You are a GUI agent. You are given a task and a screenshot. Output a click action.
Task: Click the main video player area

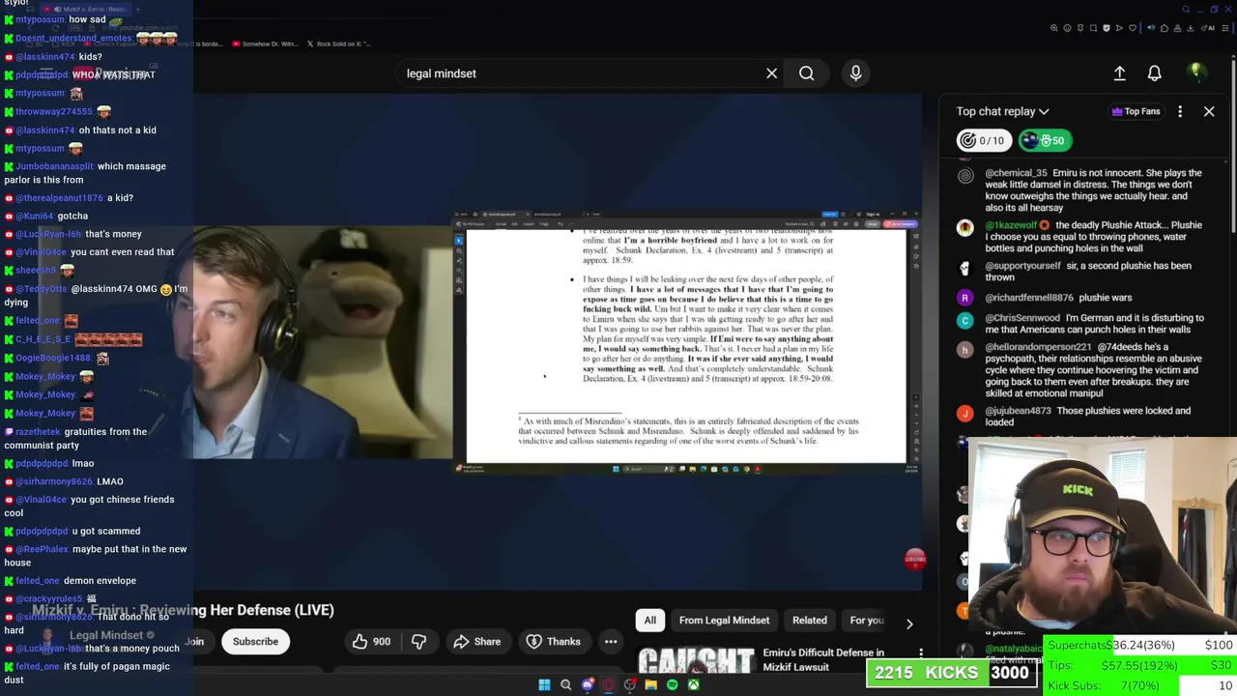[x=558, y=343]
